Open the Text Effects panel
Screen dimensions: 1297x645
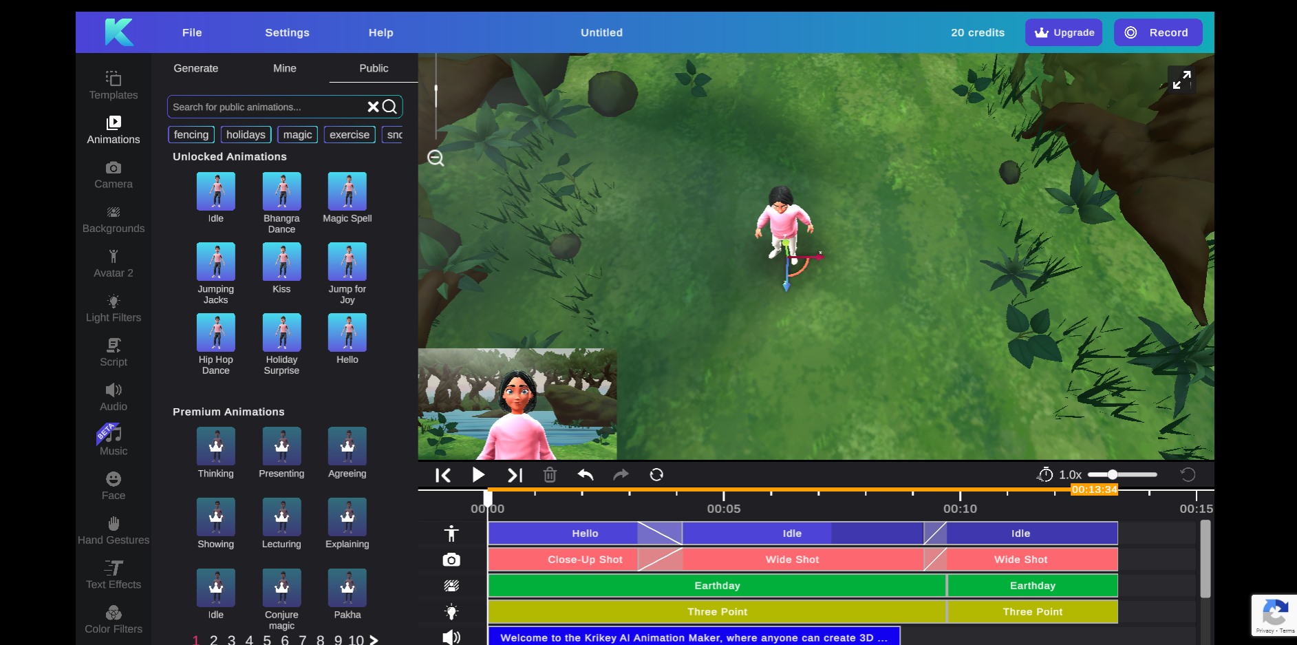click(114, 575)
